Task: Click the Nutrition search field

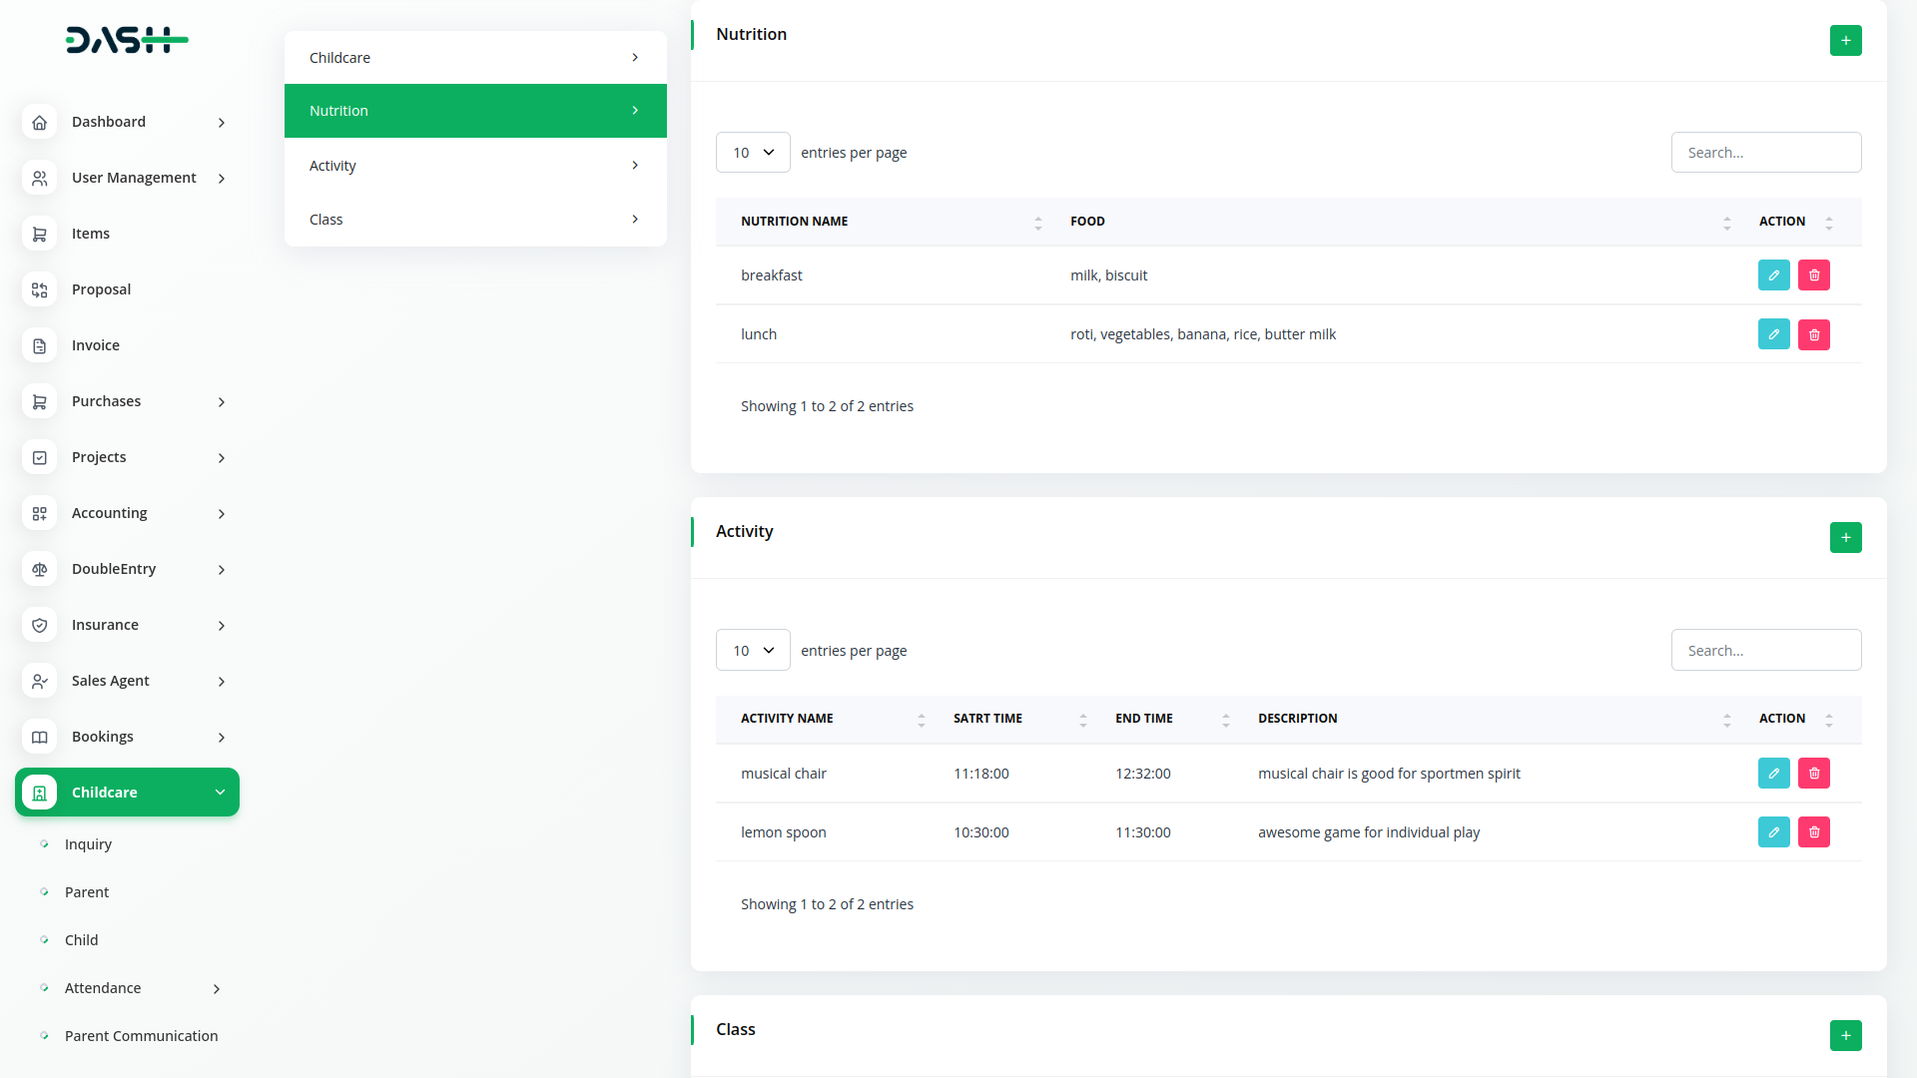Action: [1765, 153]
